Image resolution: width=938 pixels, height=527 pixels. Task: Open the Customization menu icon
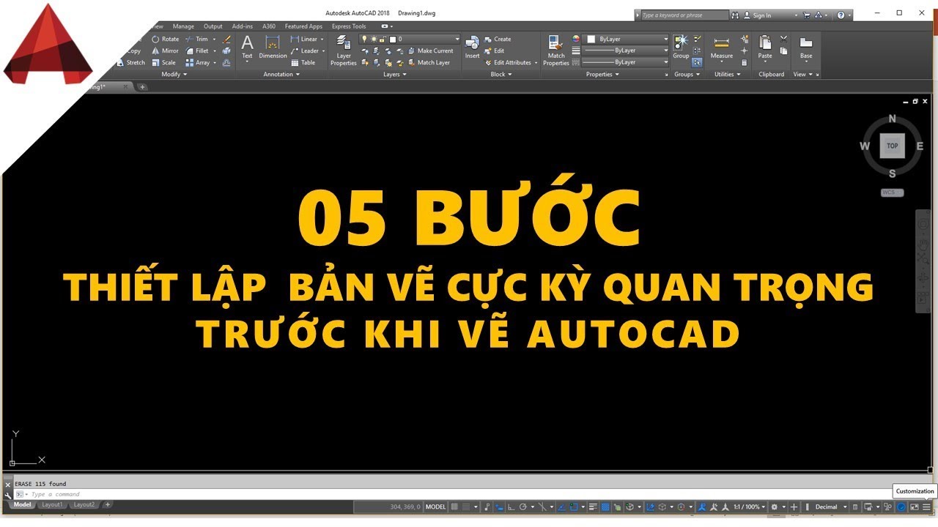pyautogui.click(x=926, y=507)
